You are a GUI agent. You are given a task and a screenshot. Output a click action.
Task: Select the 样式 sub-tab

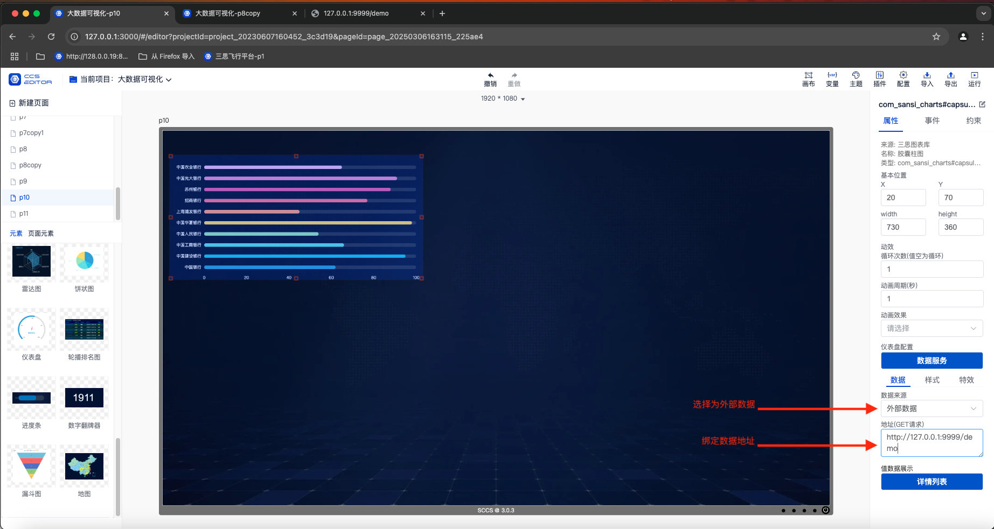(932, 380)
